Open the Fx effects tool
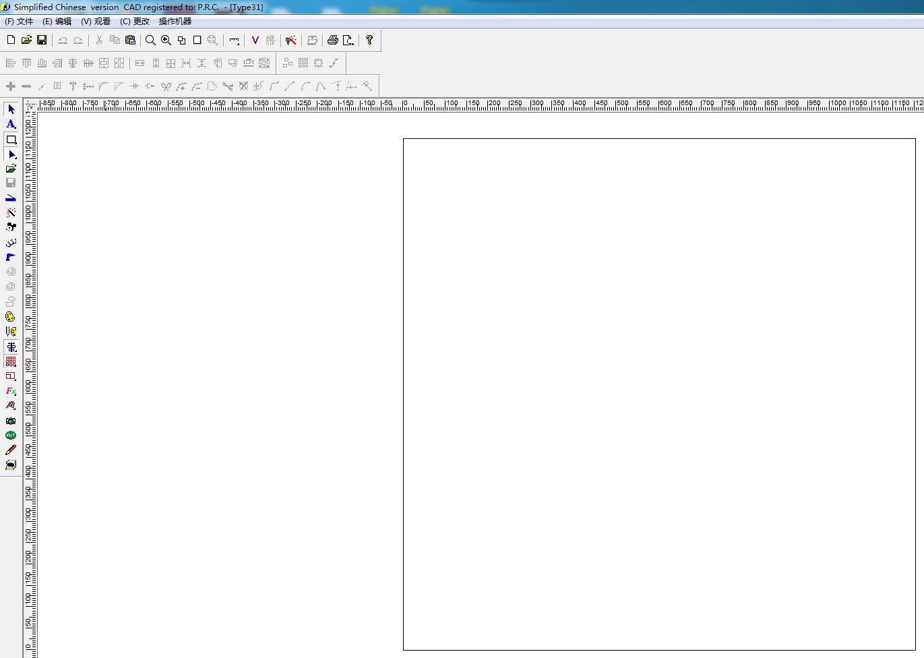The height and width of the screenshot is (658, 924). (11, 391)
